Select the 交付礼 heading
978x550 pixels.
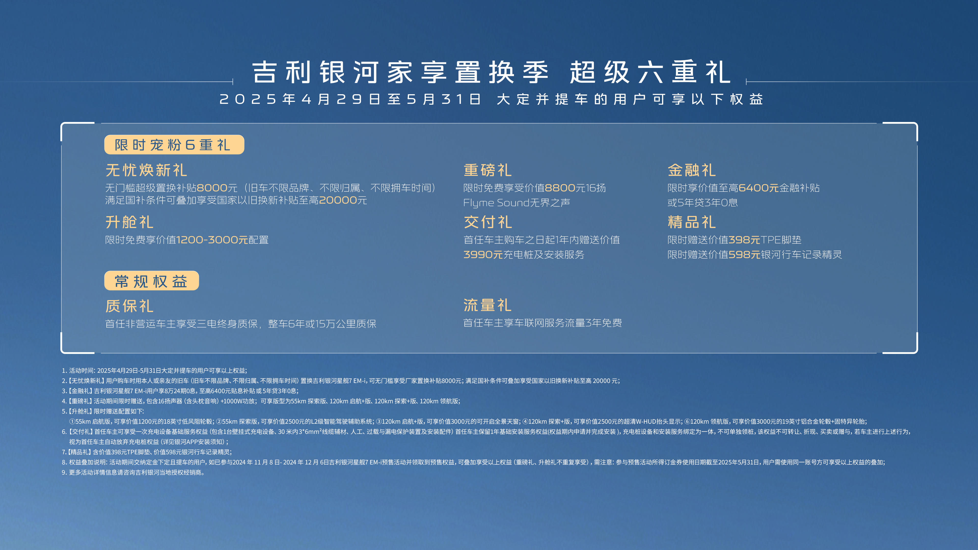487,222
